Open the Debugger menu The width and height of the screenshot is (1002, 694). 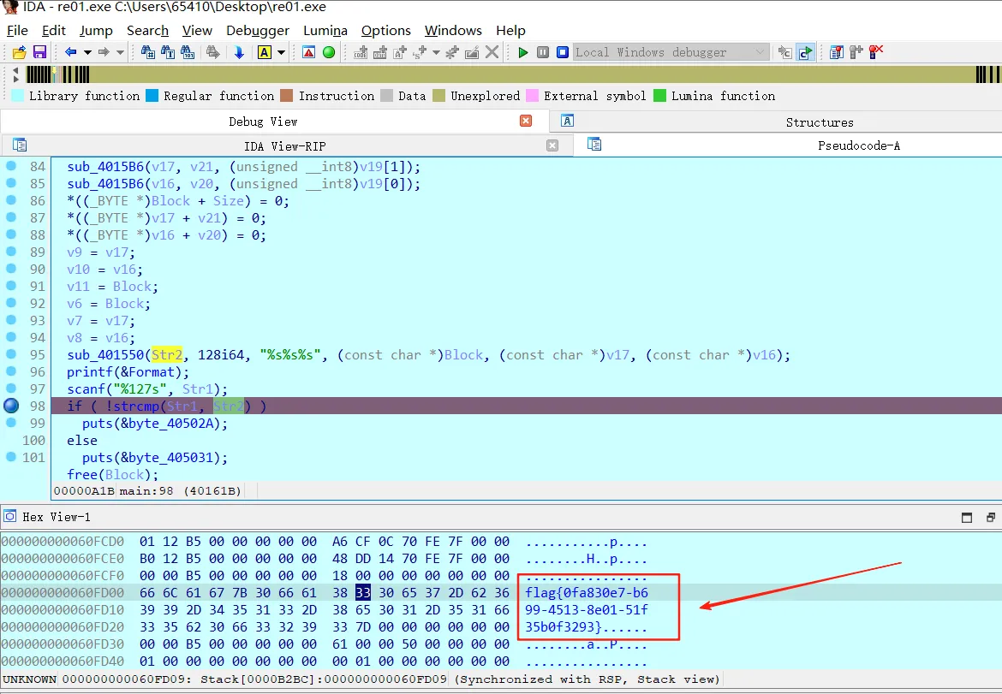tap(258, 31)
